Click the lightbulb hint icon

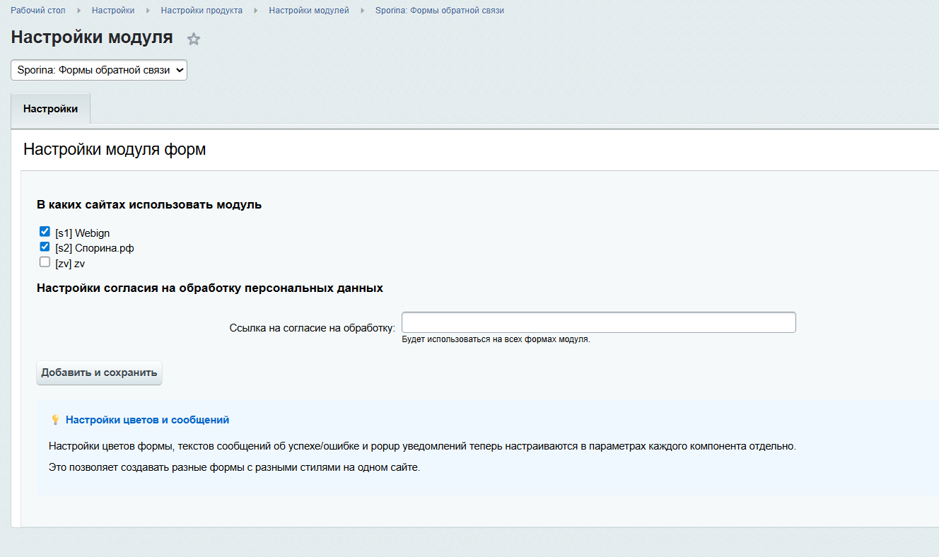pyautogui.click(x=55, y=420)
